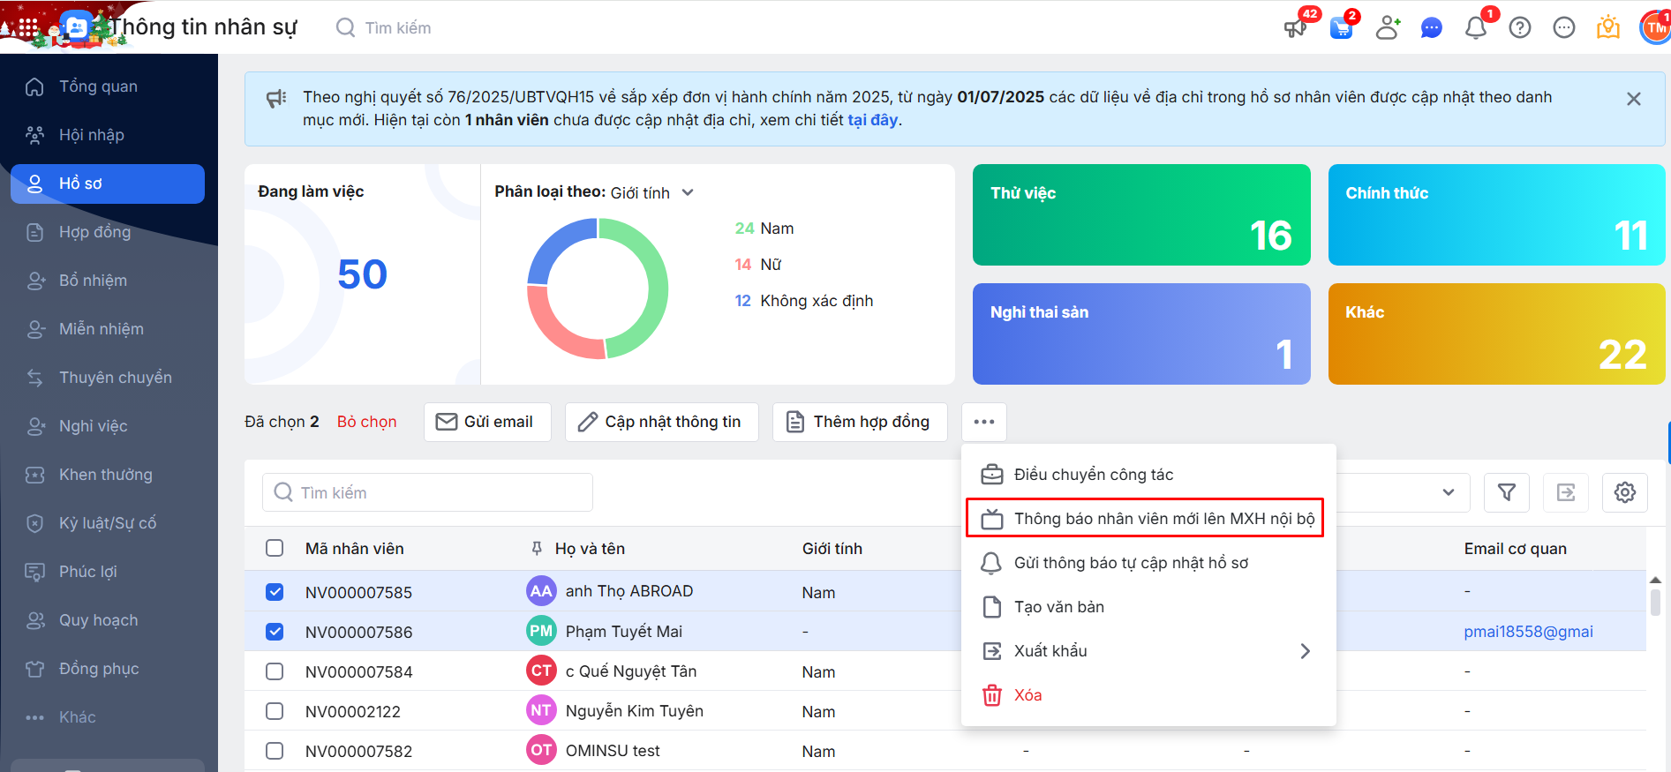This screenshot has height=772, width=1671.
Task: Click the help question mark icon
Action: [x=1519, y=28]
